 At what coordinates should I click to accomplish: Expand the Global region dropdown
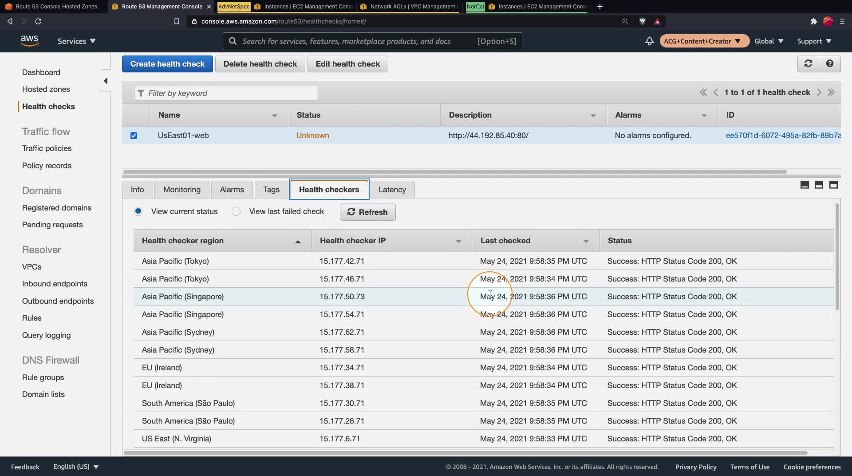(769, 41)
